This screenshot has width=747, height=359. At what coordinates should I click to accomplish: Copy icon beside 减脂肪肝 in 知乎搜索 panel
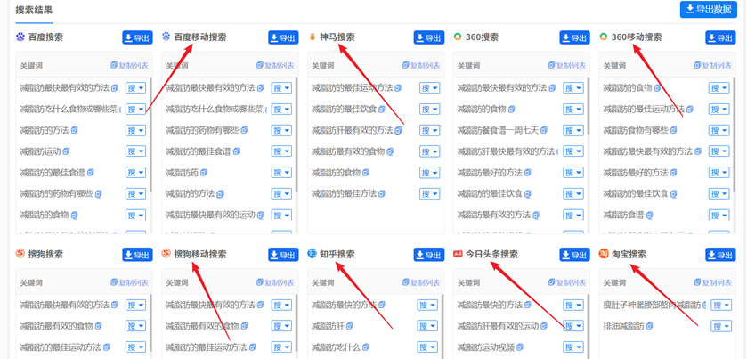(350, 326)
